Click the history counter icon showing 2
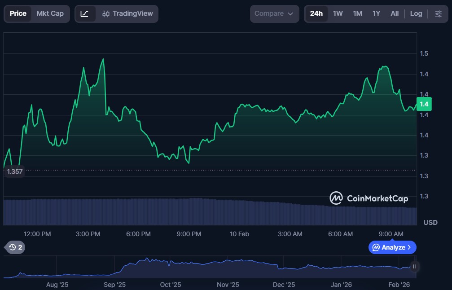Viewport: 452px width, 290px height. click(x=15, y=247)
